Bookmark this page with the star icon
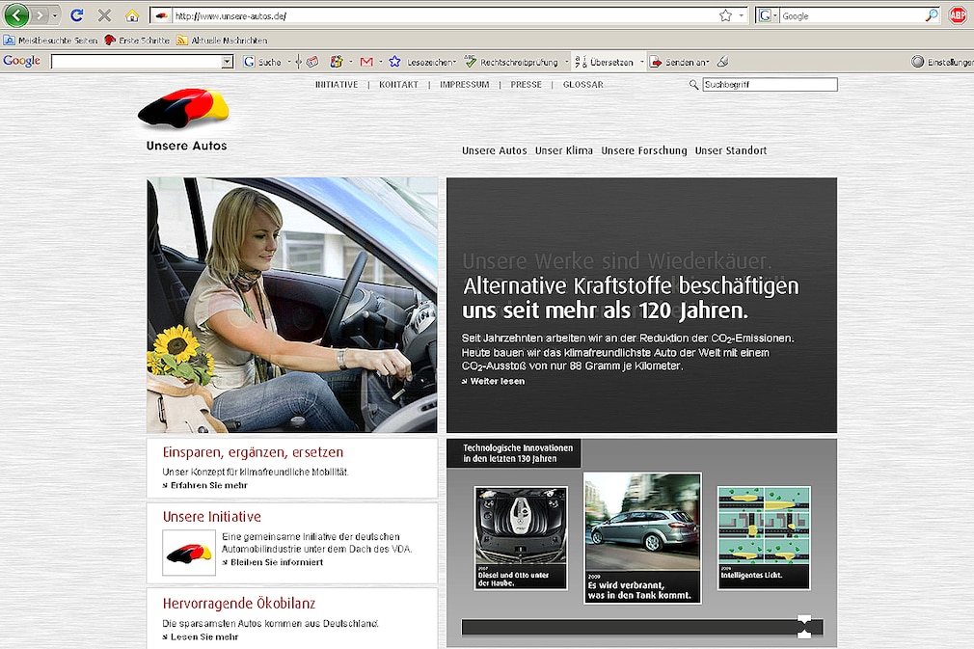Screen dimensions: 974x649 tap(725, 15)
